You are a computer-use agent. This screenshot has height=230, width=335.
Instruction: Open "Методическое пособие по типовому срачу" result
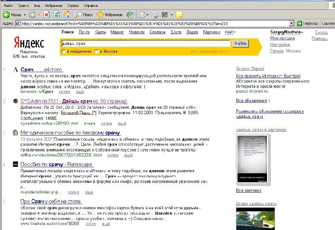(x=71, y=133)
